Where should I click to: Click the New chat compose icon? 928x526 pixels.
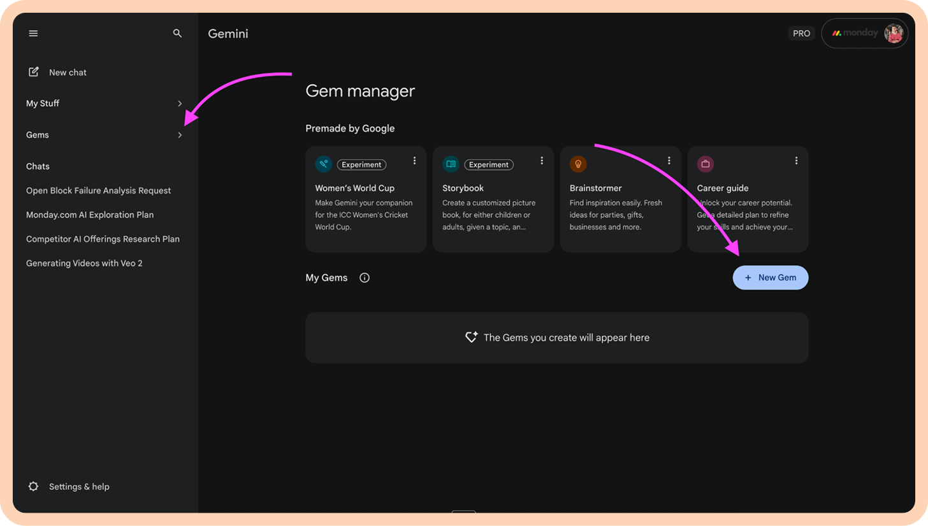[34, 72]
